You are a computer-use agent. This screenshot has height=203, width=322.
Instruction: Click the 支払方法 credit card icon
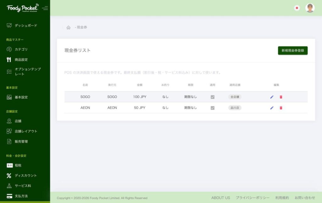pos(9,196)
